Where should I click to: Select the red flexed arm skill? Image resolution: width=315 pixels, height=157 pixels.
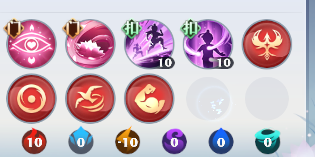pos(149,99)
